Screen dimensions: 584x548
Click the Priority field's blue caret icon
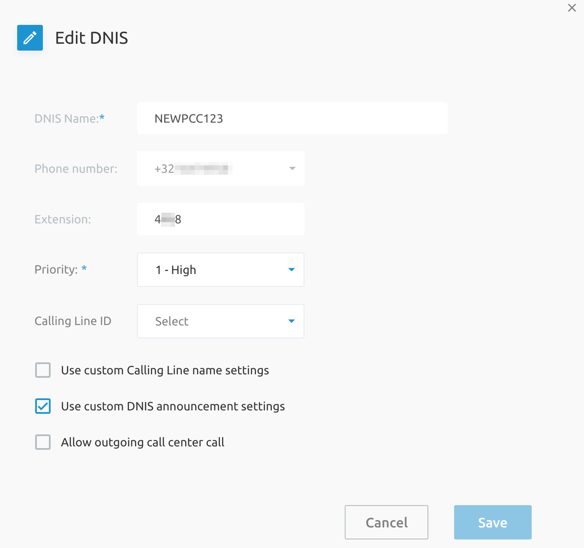click(292, 270)
